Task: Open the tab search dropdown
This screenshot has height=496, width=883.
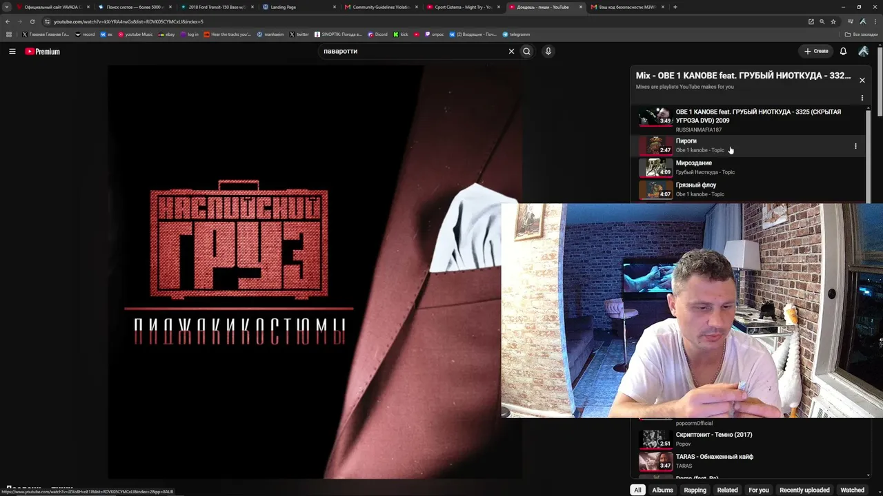Action: (8, 7)
